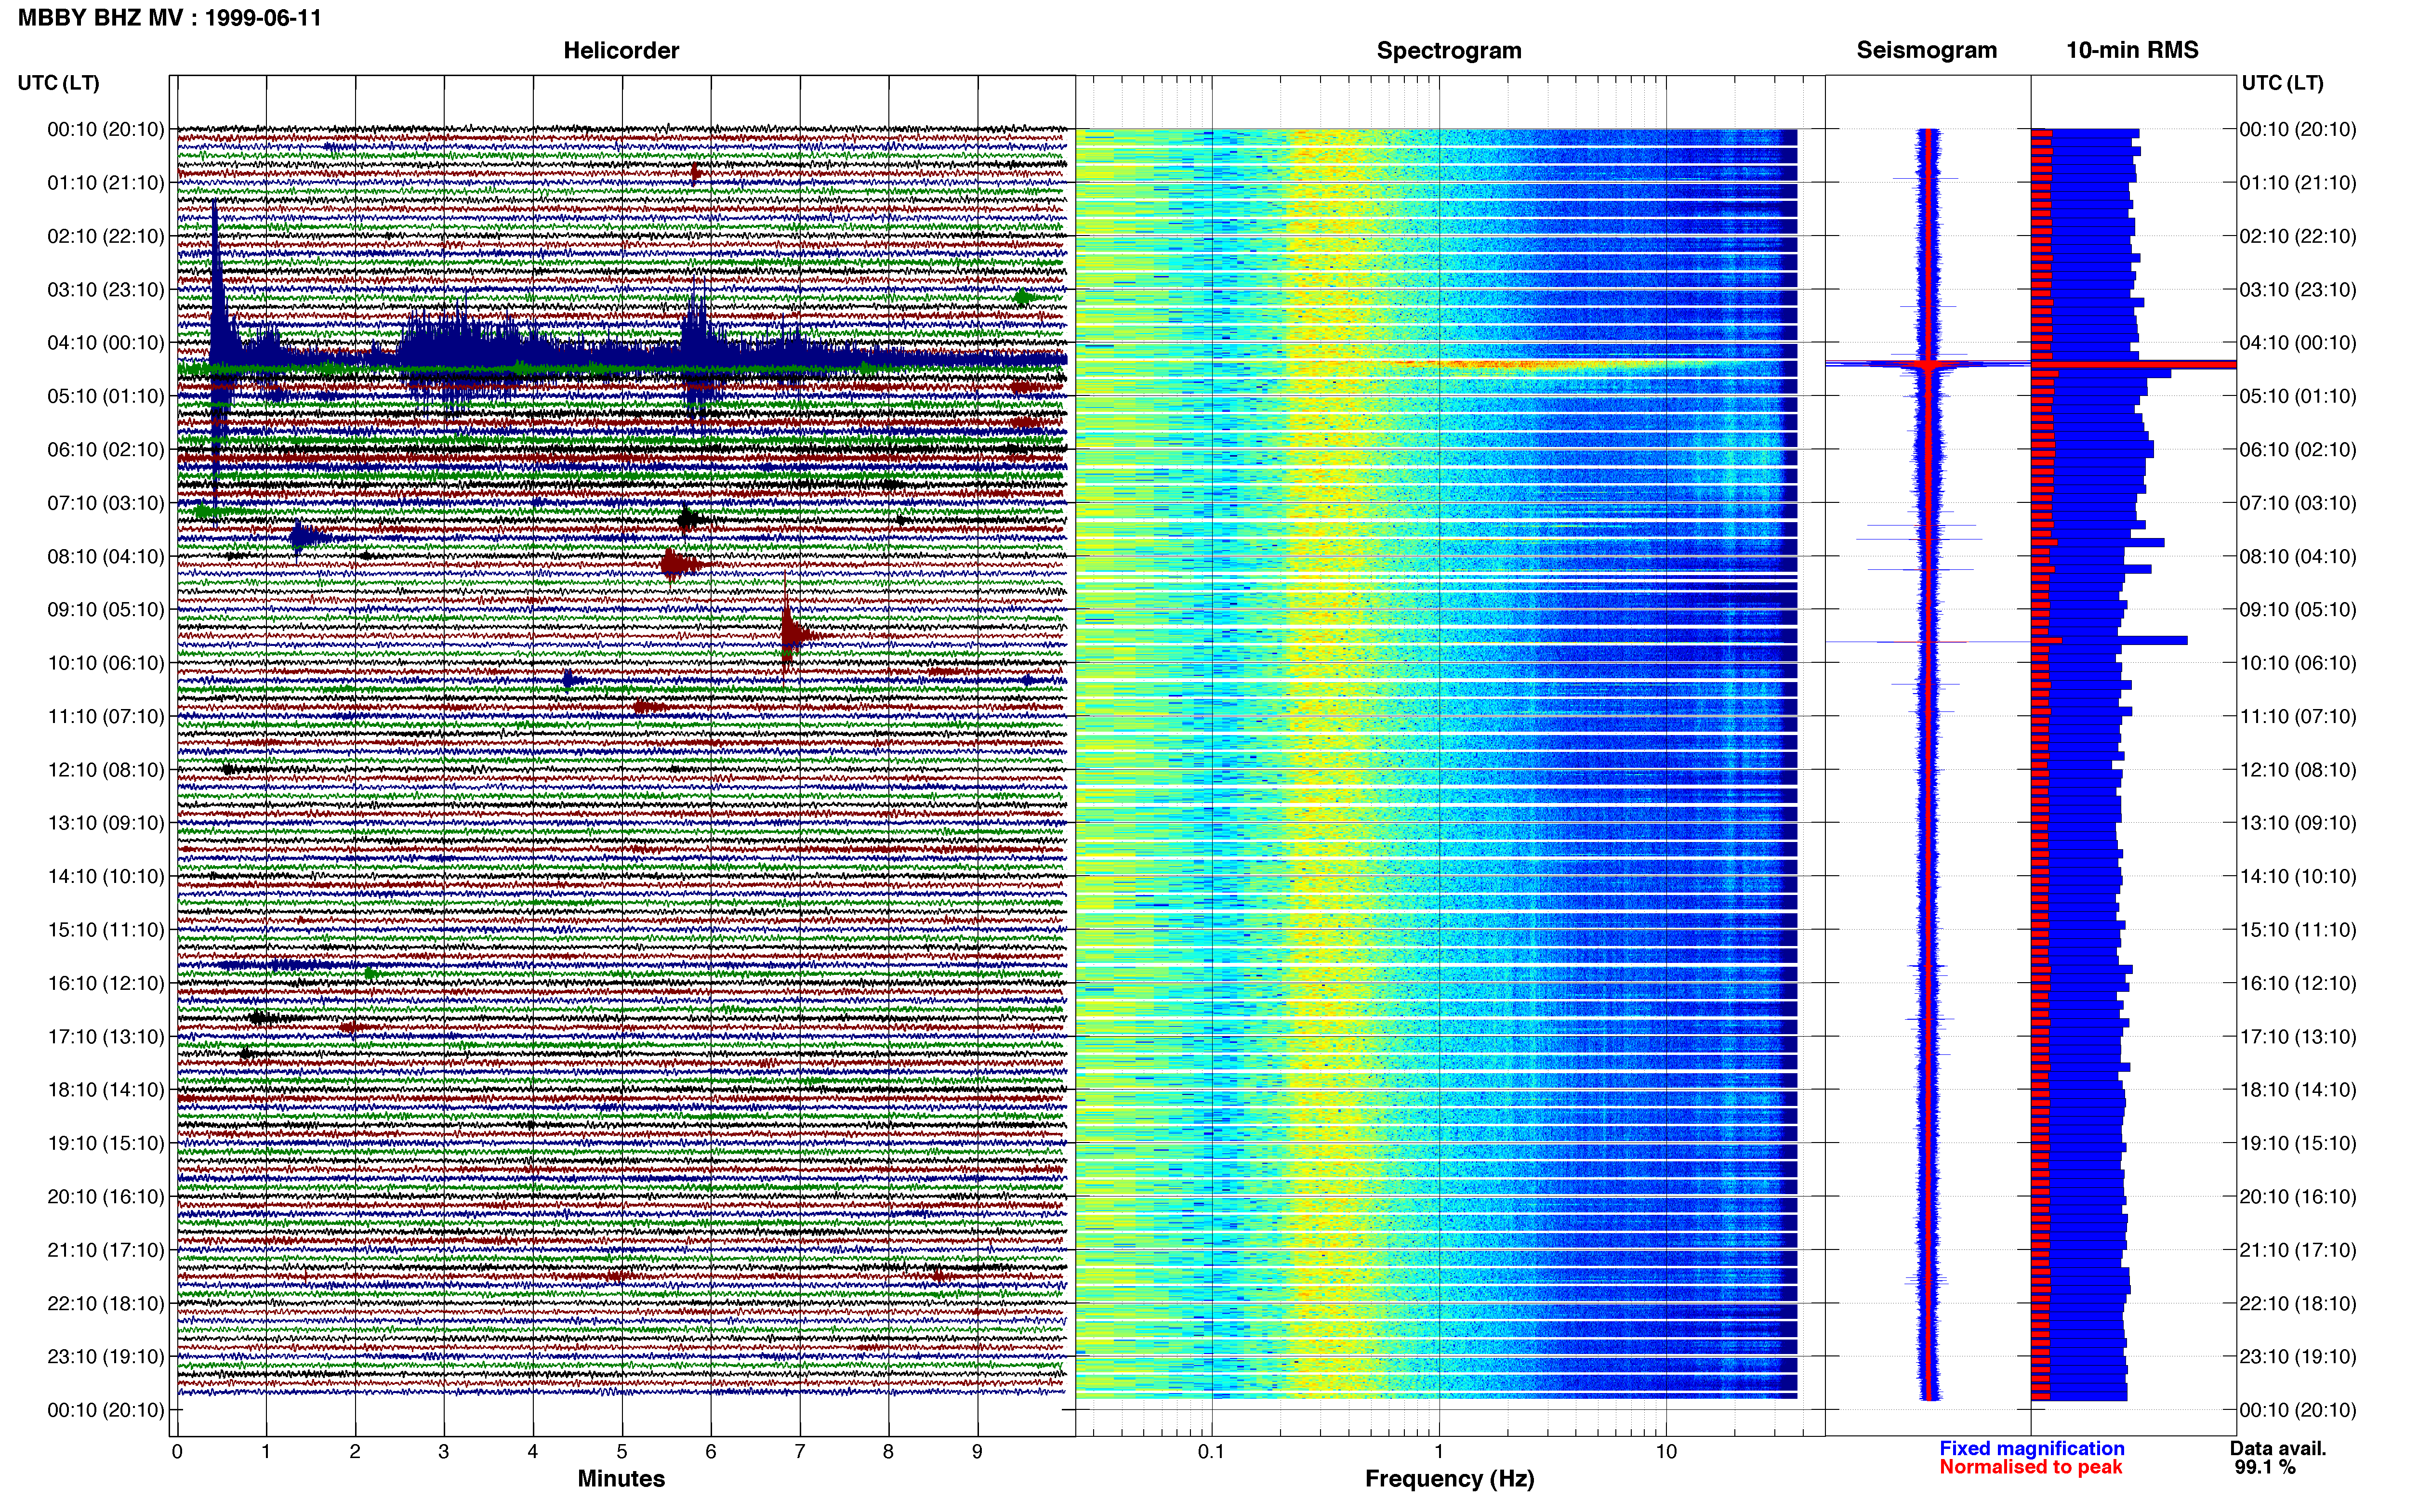Click left time label '23:10 (19:10)'
The height and width of the screenshot is (1512, 2418).
pos(106,1356)
